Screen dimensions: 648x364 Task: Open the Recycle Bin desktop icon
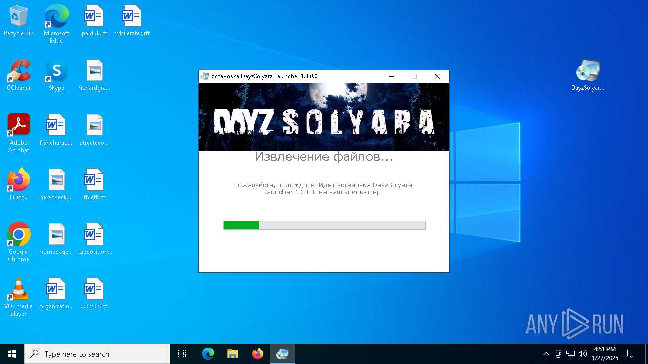(x=19, y=21)
